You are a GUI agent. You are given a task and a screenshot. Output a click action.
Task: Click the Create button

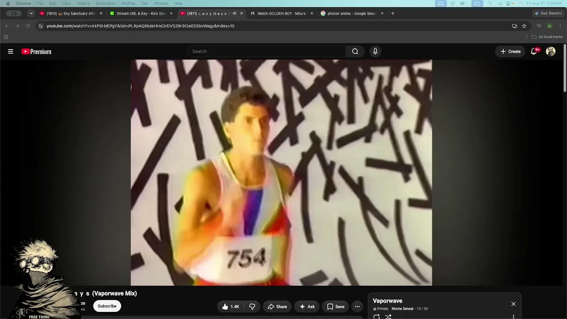pos(510,51)
